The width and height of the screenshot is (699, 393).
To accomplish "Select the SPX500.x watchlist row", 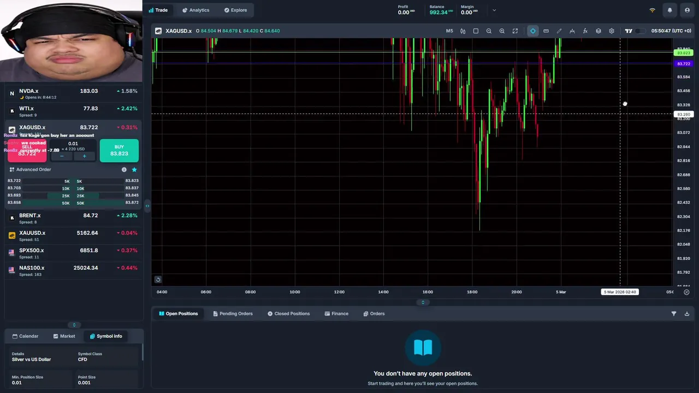I will click(73, 253).
